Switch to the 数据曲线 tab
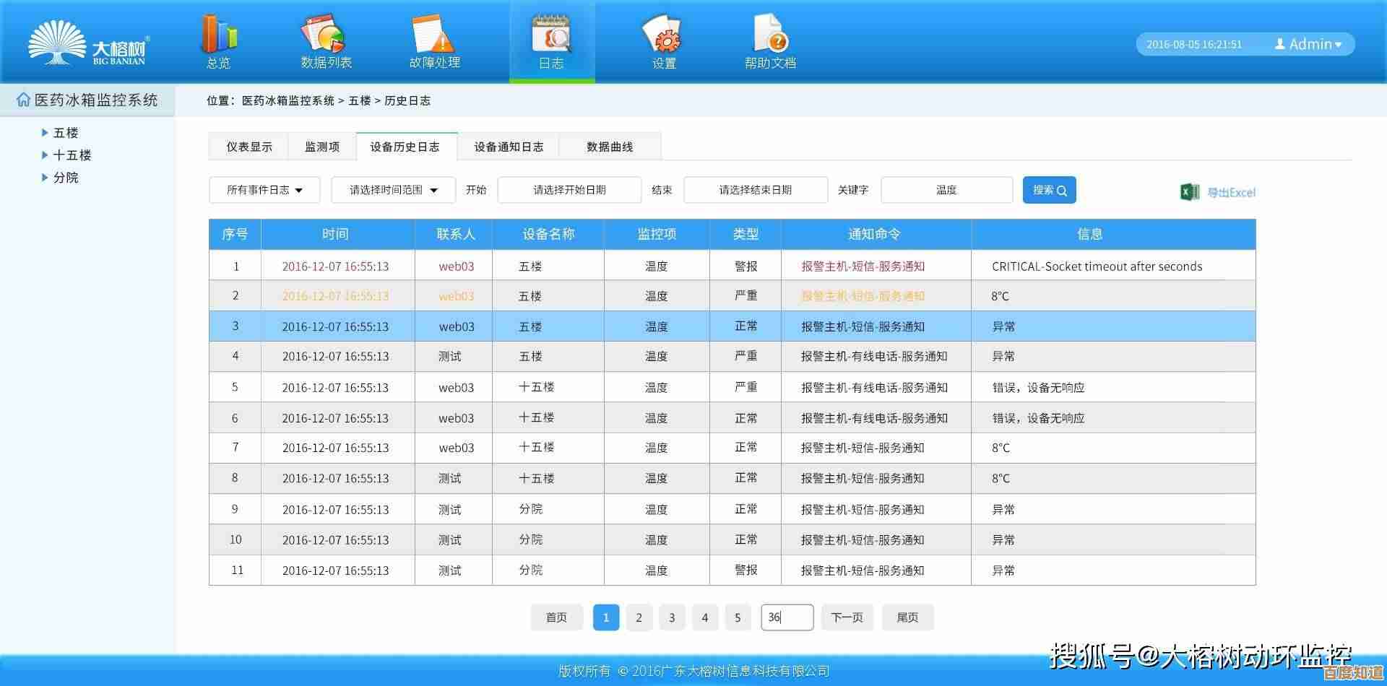 click(609, 147)
